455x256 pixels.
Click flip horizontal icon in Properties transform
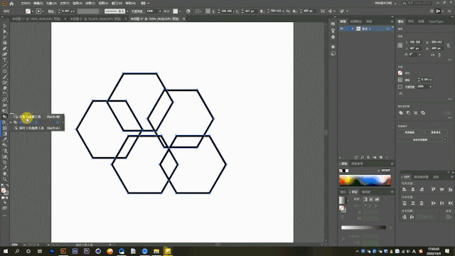433,55
